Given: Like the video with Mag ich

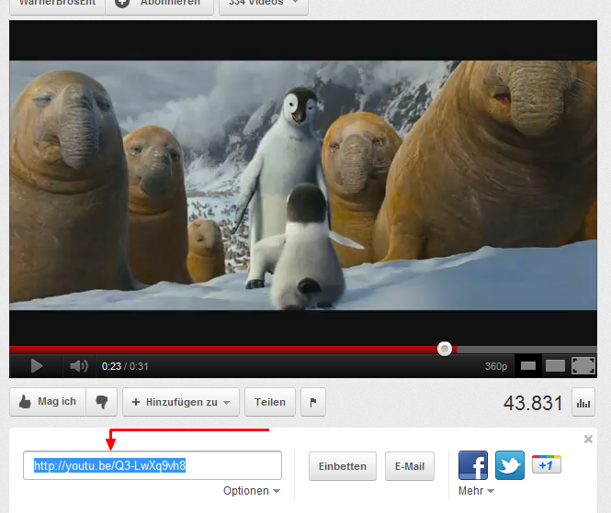Looking at the screenshot, I should pos(48,402).
